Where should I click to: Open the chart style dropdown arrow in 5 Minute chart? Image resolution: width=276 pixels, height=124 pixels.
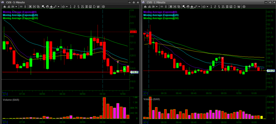pyautogui.click(x=16, y=6)
